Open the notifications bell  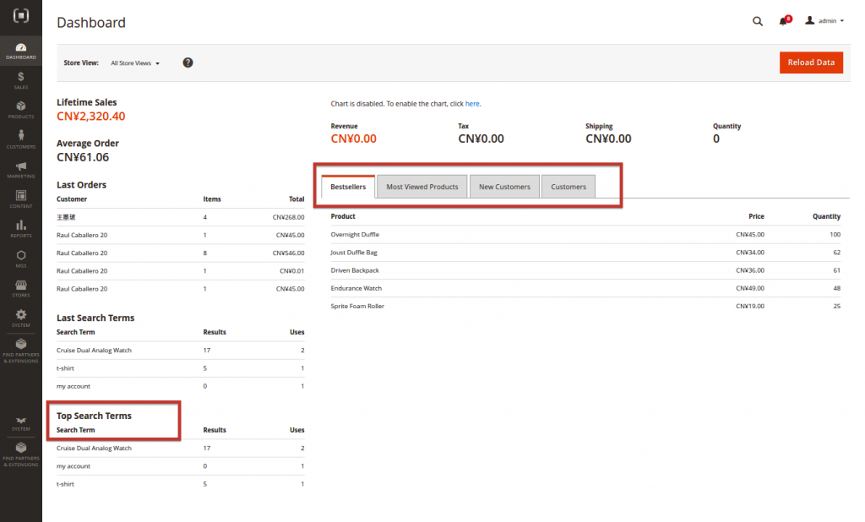(783, 21)
